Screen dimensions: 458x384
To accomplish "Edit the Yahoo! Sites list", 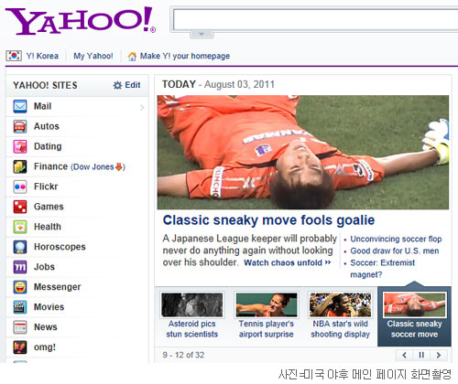I will [126, 85].
